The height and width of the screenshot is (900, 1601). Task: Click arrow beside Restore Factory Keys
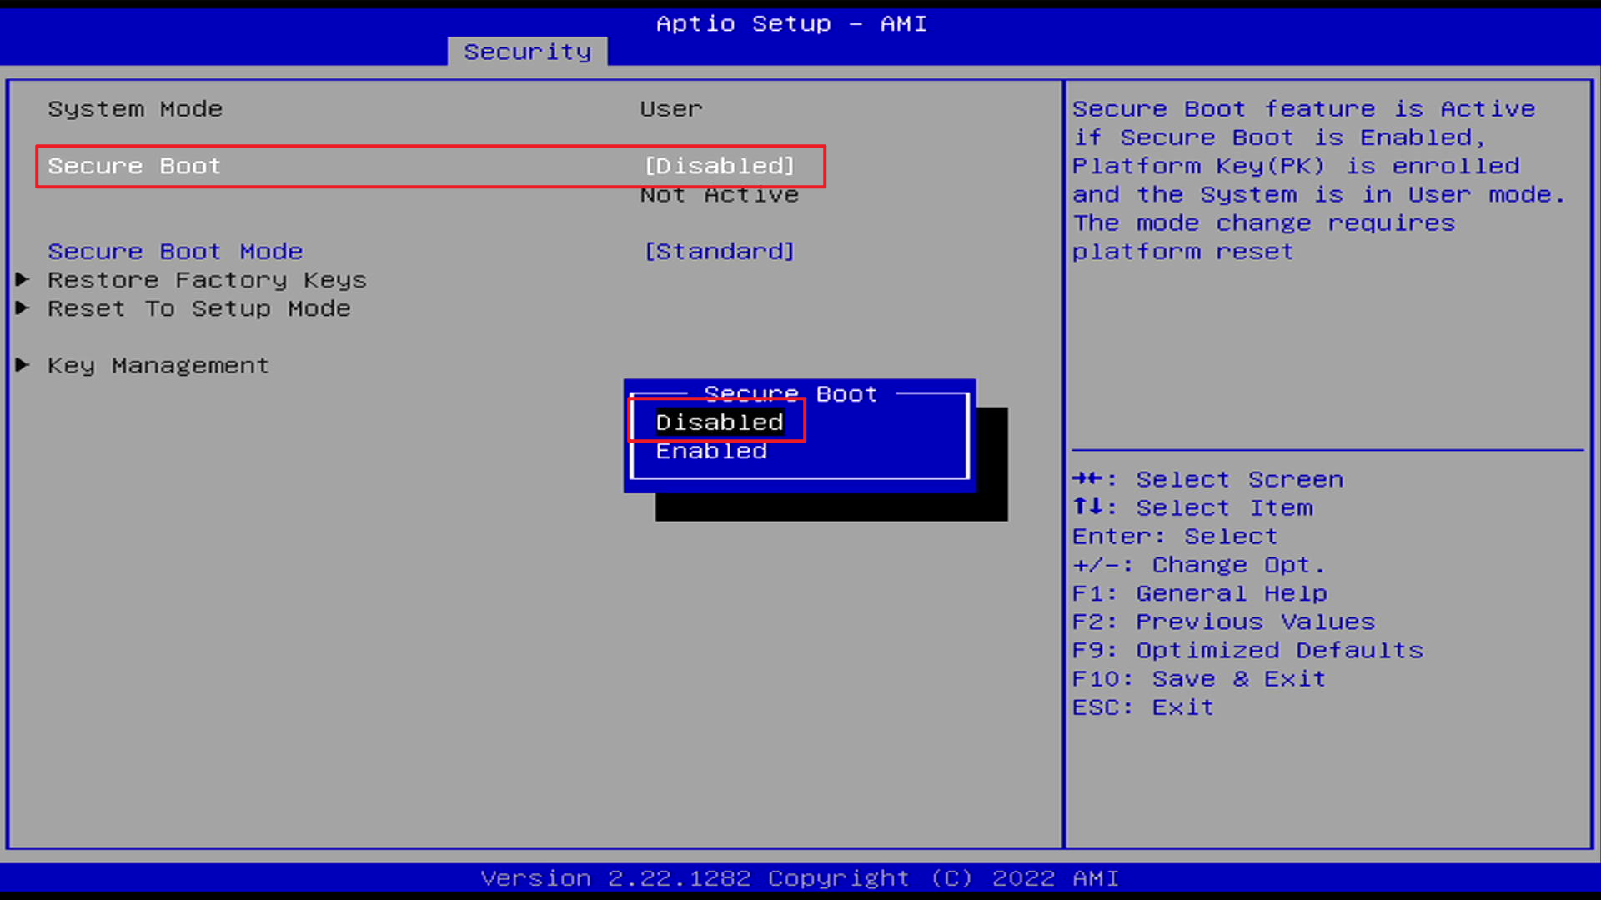[x=23, y=279]
